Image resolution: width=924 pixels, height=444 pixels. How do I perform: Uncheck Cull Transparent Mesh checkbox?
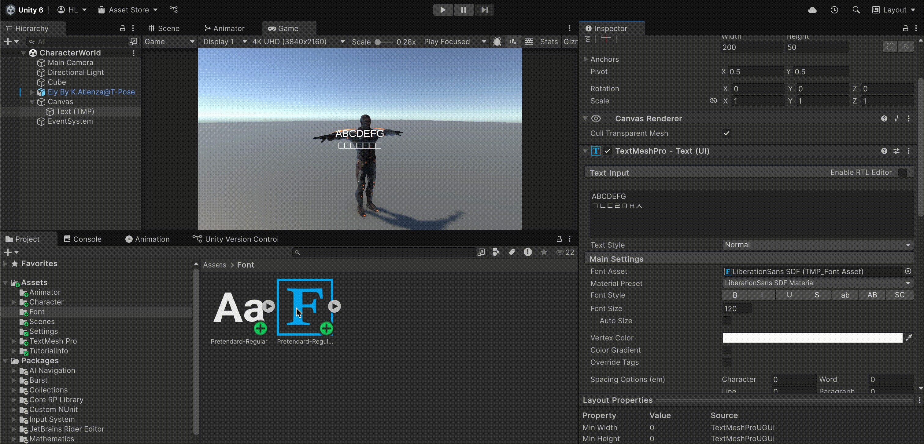(727, 133)
